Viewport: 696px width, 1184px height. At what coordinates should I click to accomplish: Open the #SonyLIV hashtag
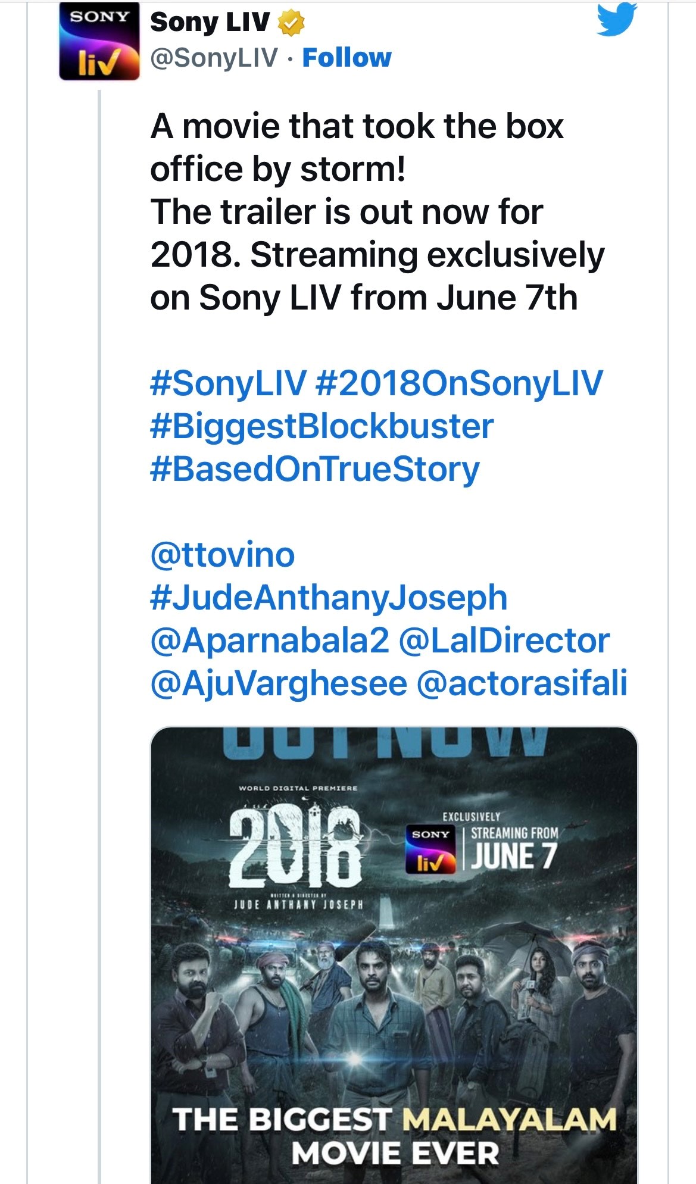pyautogui.click(x=228, y=383)
